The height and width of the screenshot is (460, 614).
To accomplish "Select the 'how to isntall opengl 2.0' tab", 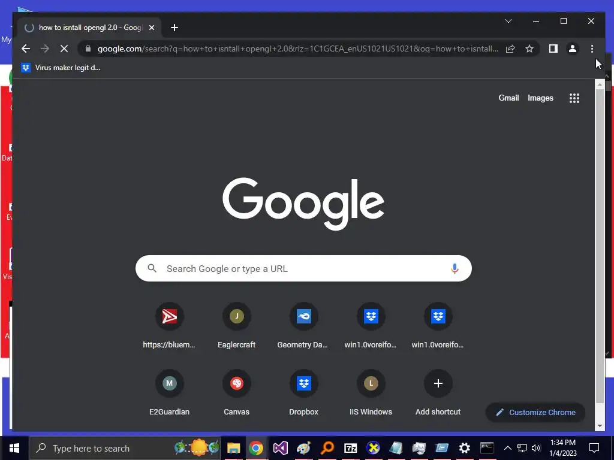I will pos(91,28).
